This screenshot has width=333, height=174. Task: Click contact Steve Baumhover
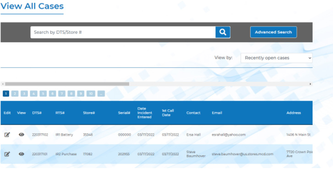coord(196,154)
